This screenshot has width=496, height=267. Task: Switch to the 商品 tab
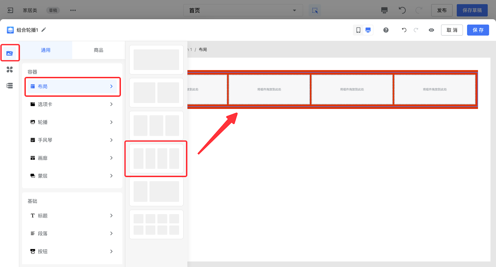(99, 50)
